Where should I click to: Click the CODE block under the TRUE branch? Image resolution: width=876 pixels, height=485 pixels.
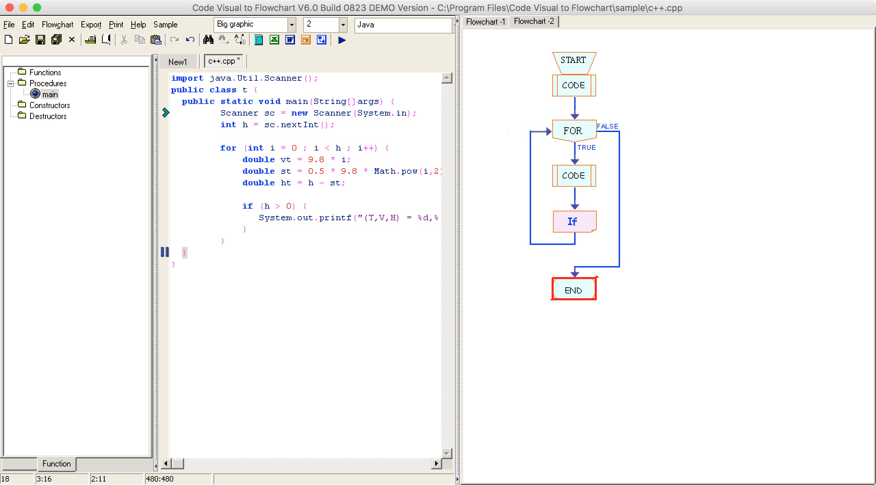(574, 176)
